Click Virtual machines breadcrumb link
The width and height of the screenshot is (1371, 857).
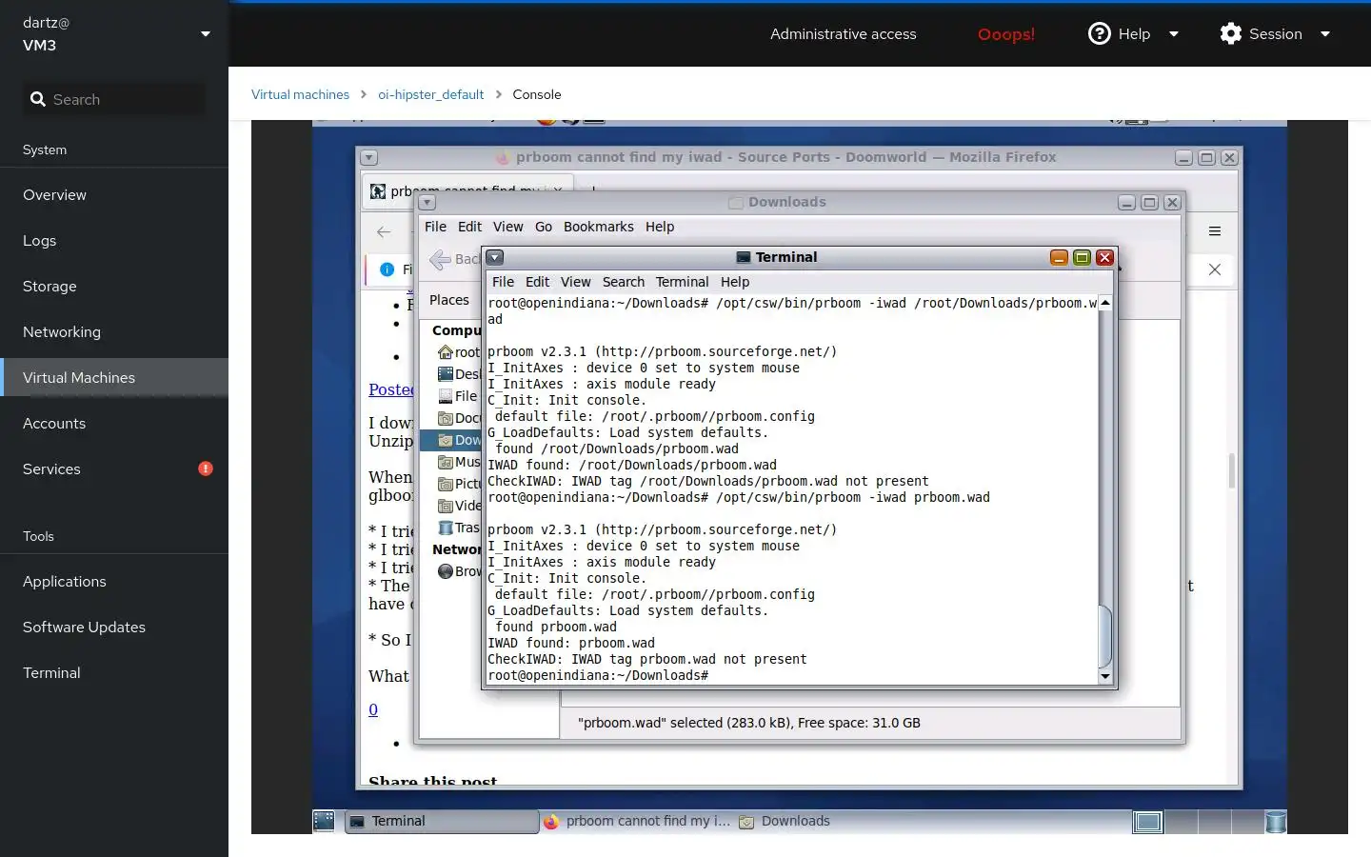(x=300, y=94)
